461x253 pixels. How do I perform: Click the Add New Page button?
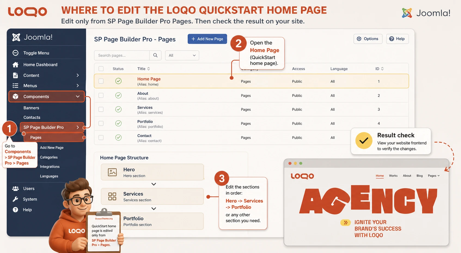(207, 39)
